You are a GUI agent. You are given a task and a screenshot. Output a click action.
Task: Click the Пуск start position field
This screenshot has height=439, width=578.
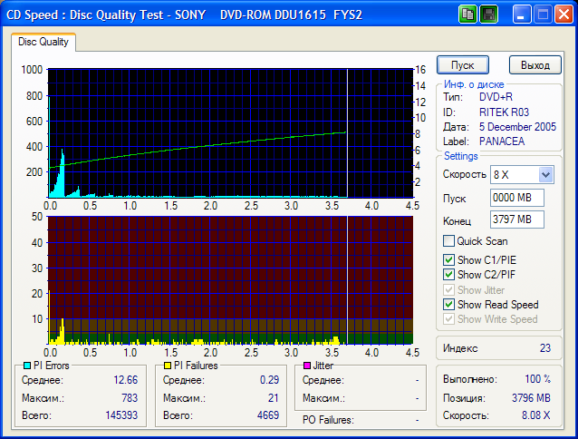515,198
